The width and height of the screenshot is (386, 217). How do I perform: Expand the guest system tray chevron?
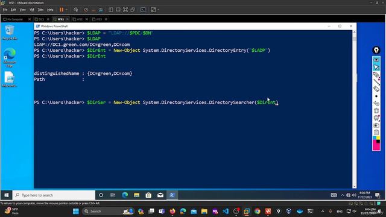point(342,195)
